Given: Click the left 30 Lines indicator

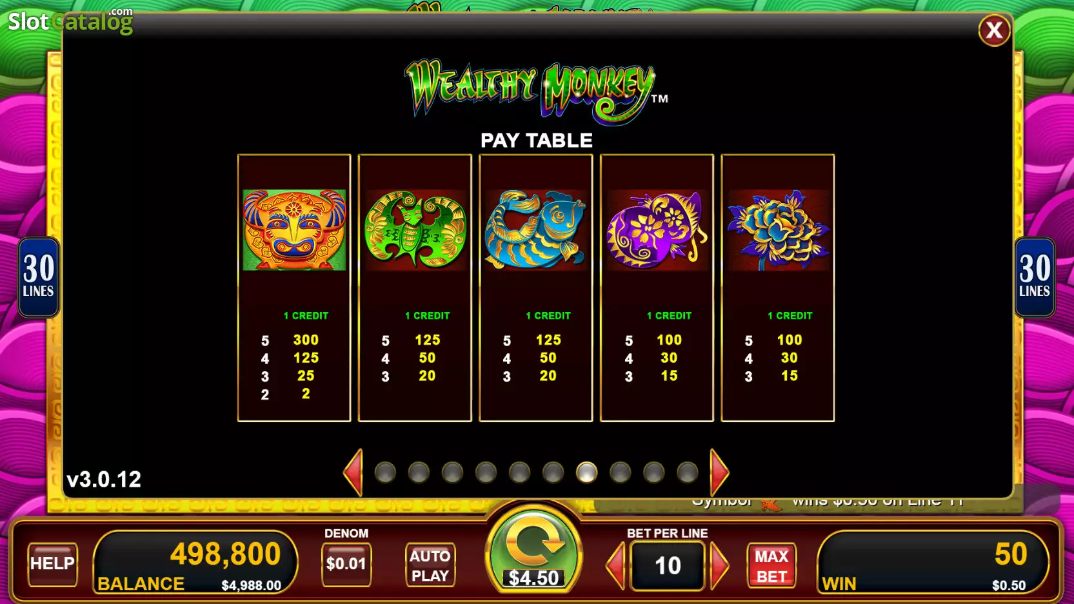Looking at the screenshot, I should click(x=39, y=277).
